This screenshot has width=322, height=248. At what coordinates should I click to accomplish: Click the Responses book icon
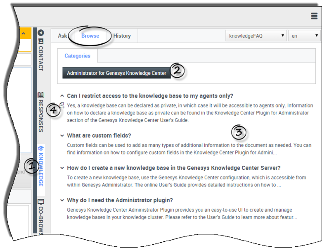pos(41,95)
